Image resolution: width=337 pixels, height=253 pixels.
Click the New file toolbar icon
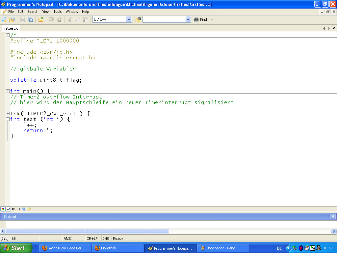[4, 19]
